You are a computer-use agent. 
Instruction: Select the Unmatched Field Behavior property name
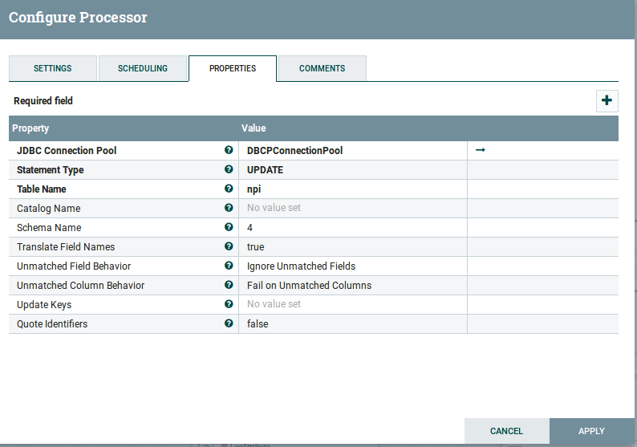click(x=74, y=266)
